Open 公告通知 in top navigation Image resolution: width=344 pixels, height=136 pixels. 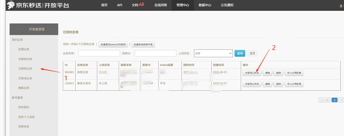click(x=227, y=5)
